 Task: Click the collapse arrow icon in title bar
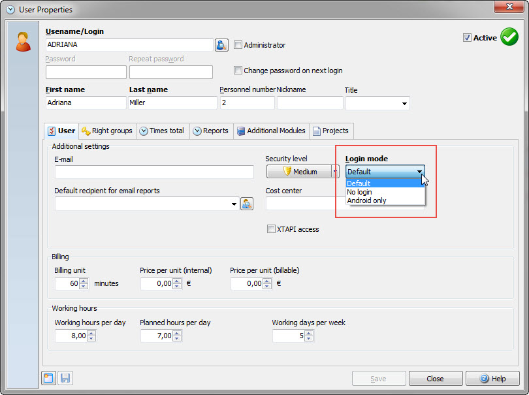[10, 10]
